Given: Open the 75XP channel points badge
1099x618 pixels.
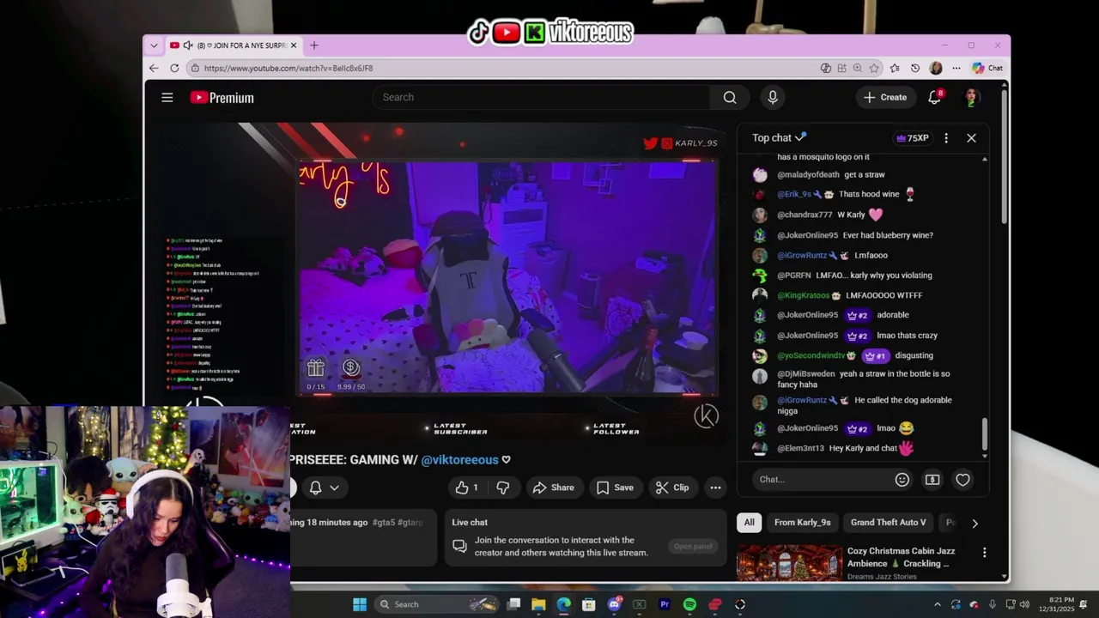Looking at the screenshot, I should [912, 138].
